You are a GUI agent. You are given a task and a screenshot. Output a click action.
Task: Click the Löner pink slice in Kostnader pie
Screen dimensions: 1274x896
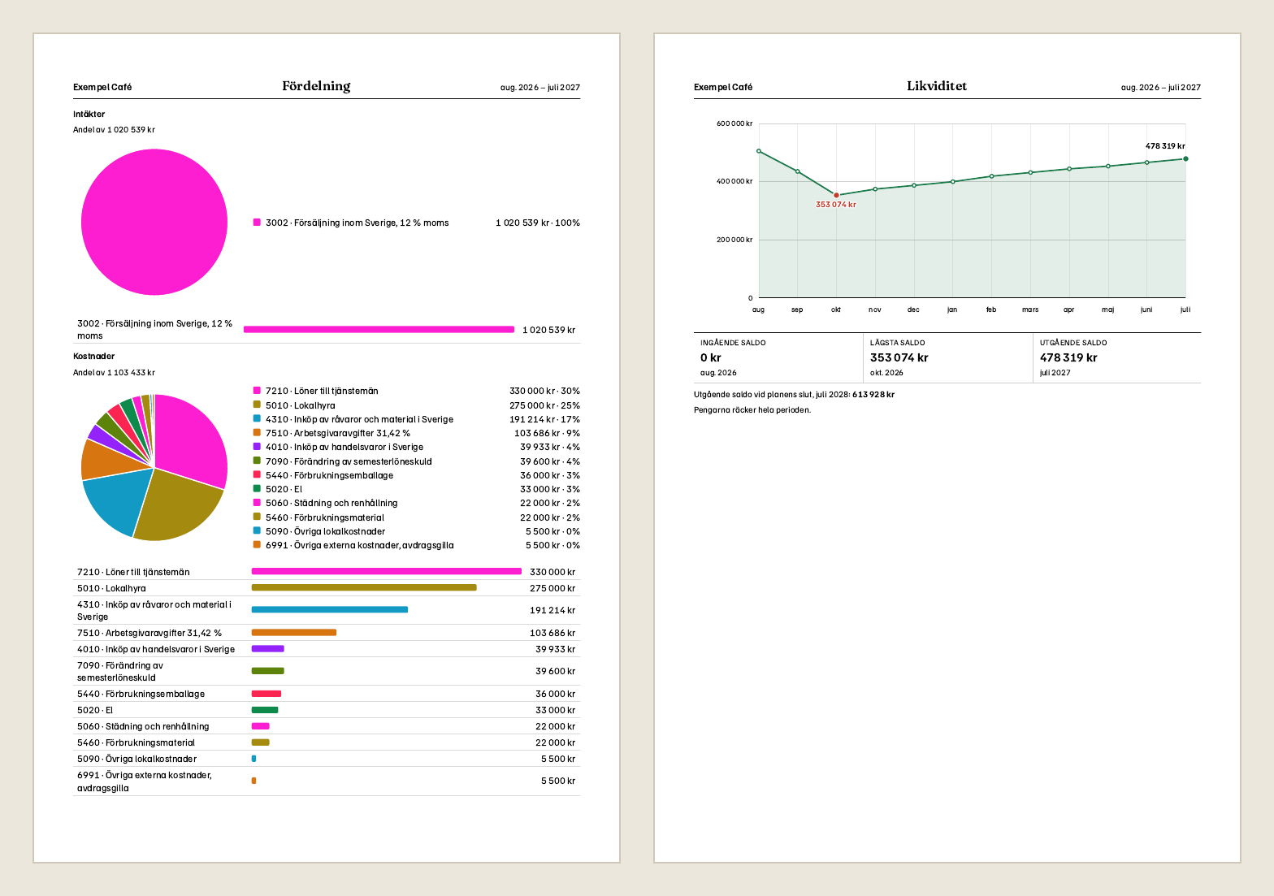[191, 443]
